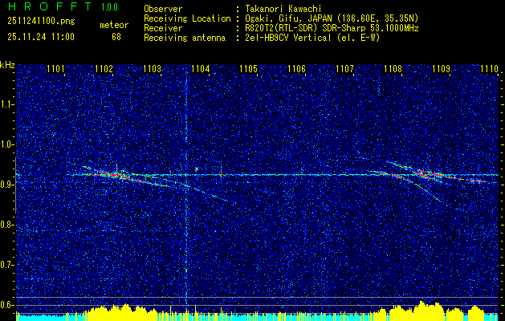Screen dimensions: 505x321
Task: Click the Receiving antenna label
Action: pyautogui.click(x=185, y=38)
